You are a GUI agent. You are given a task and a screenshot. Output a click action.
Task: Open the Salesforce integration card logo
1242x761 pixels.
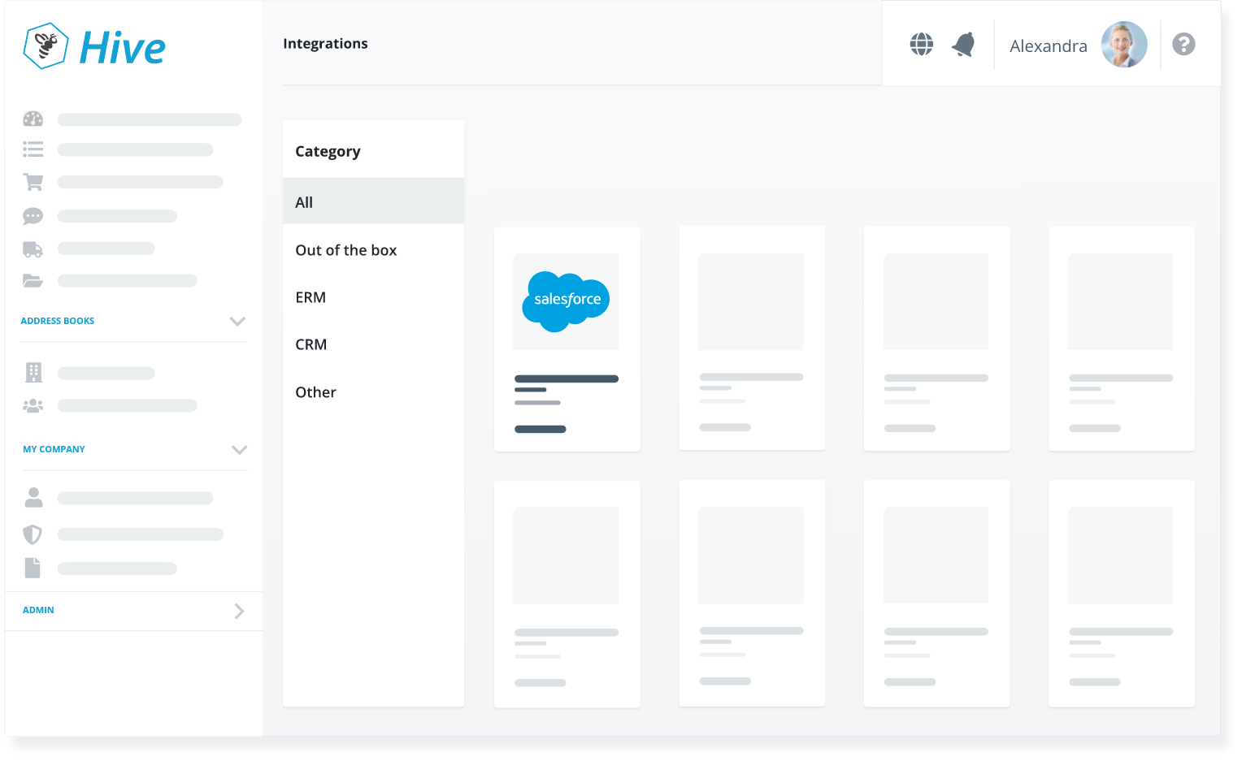[x=566, y=301]
